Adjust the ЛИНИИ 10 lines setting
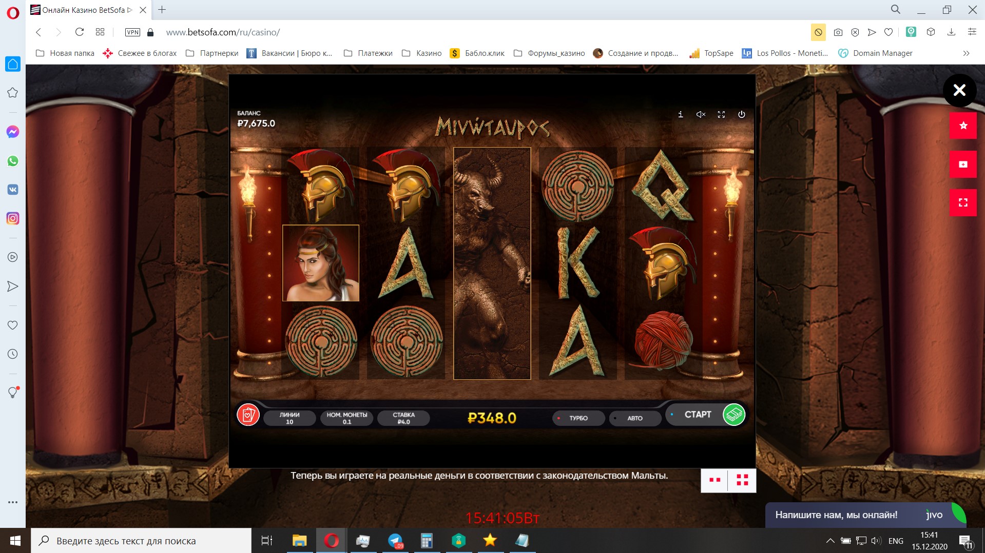Image resolution: width=985 pixels, height=553 pixels. point(289,418)
